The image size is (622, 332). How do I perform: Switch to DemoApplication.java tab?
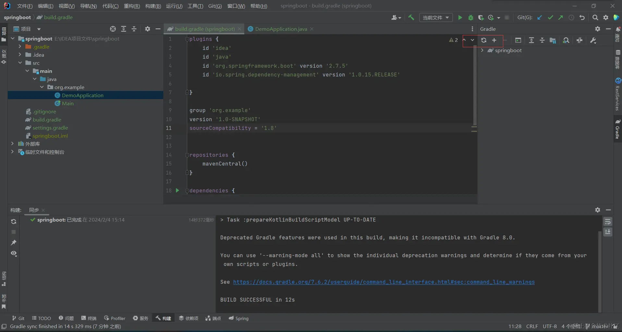pos(281,29)
